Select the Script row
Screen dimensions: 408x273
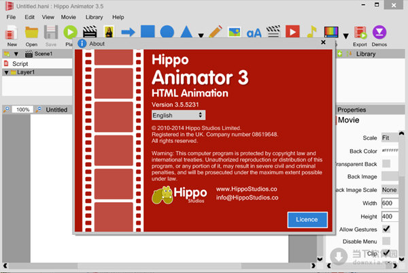(x=37, y=63)
